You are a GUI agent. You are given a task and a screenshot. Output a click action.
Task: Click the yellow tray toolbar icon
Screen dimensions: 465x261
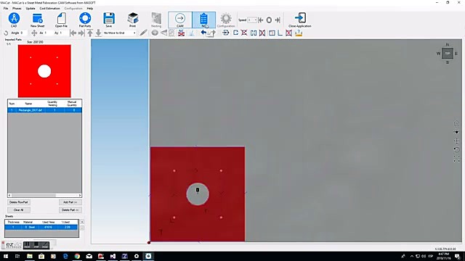[299, 33]
